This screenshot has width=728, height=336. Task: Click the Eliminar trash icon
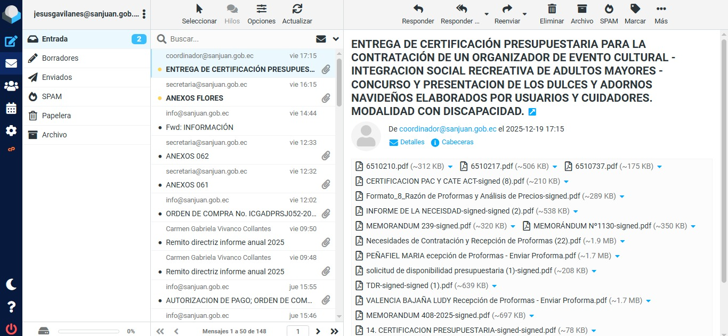(x=552, y=13)
